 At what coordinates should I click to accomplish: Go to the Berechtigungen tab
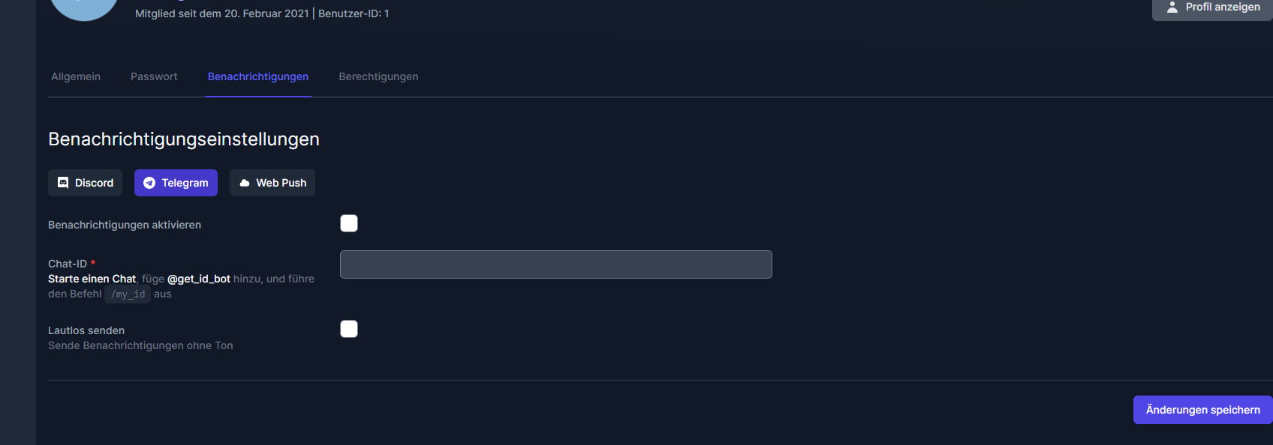378,76
